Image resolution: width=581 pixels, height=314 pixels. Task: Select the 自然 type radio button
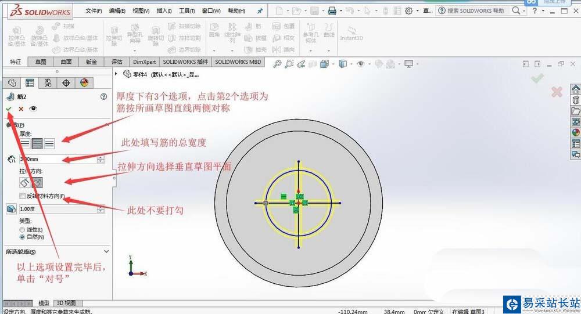(23, 237)
